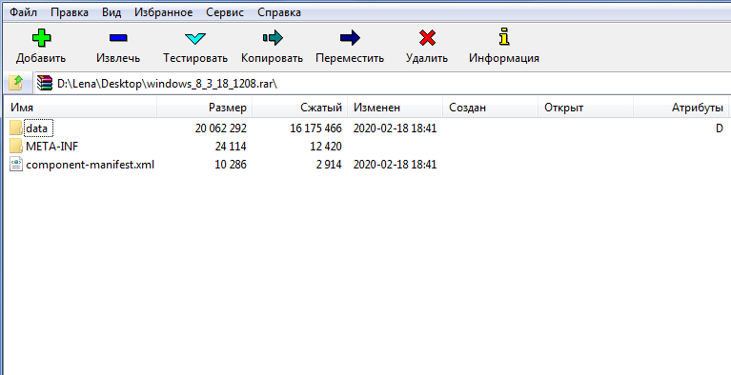
Task: Sort by Открыт column header
Action: click(585, 108)
